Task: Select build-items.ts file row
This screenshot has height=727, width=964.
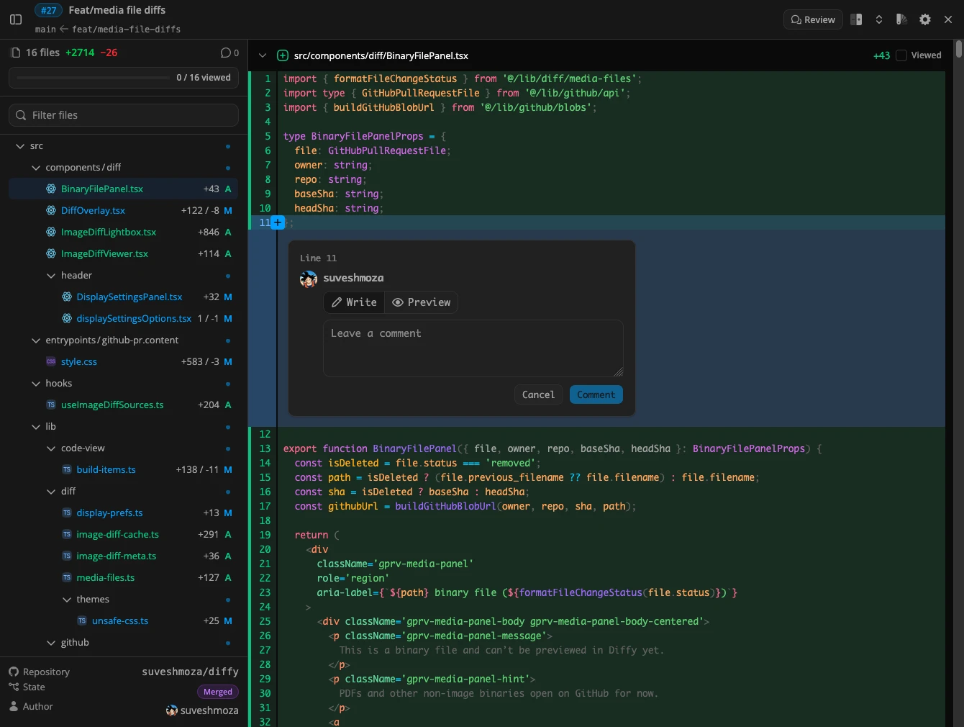Action: click(124, 469)
